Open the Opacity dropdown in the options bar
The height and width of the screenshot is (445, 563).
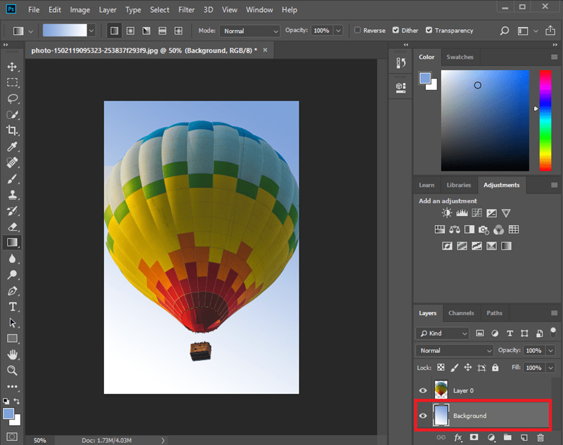338,30
